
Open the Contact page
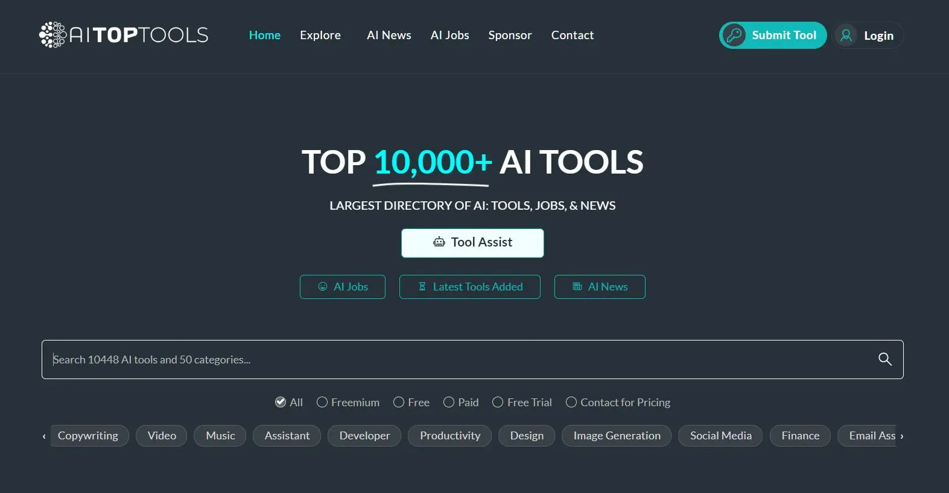tap(573, 35)
